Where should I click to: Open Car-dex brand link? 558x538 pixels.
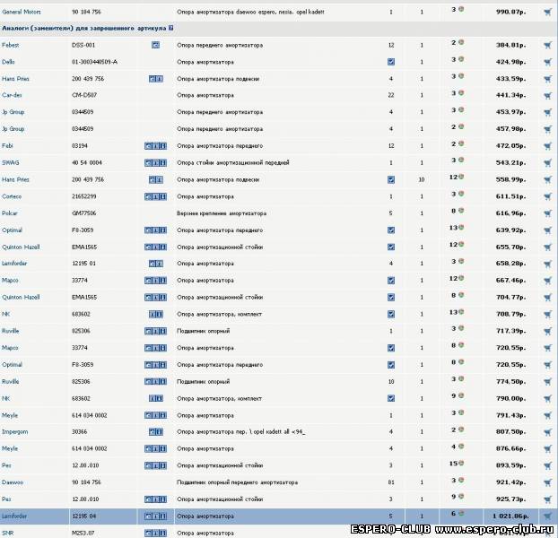pyautogui.click(x=12, y=95)
